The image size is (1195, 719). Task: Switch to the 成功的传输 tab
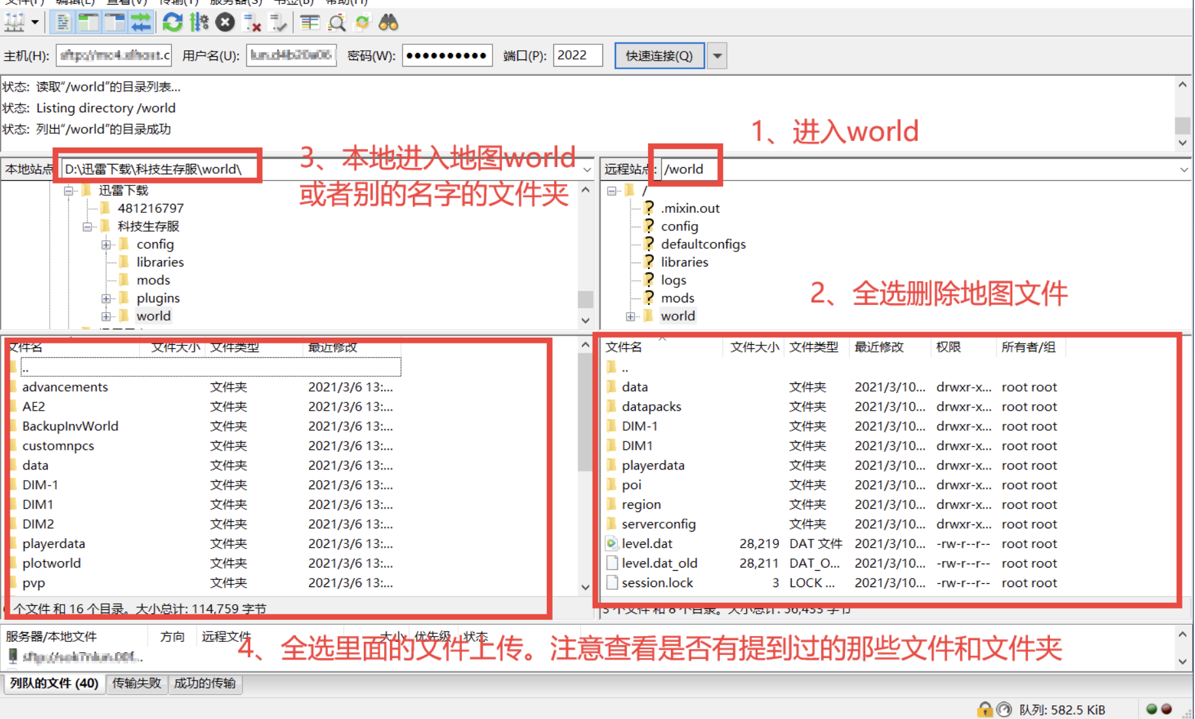click(x=205, y=684)
